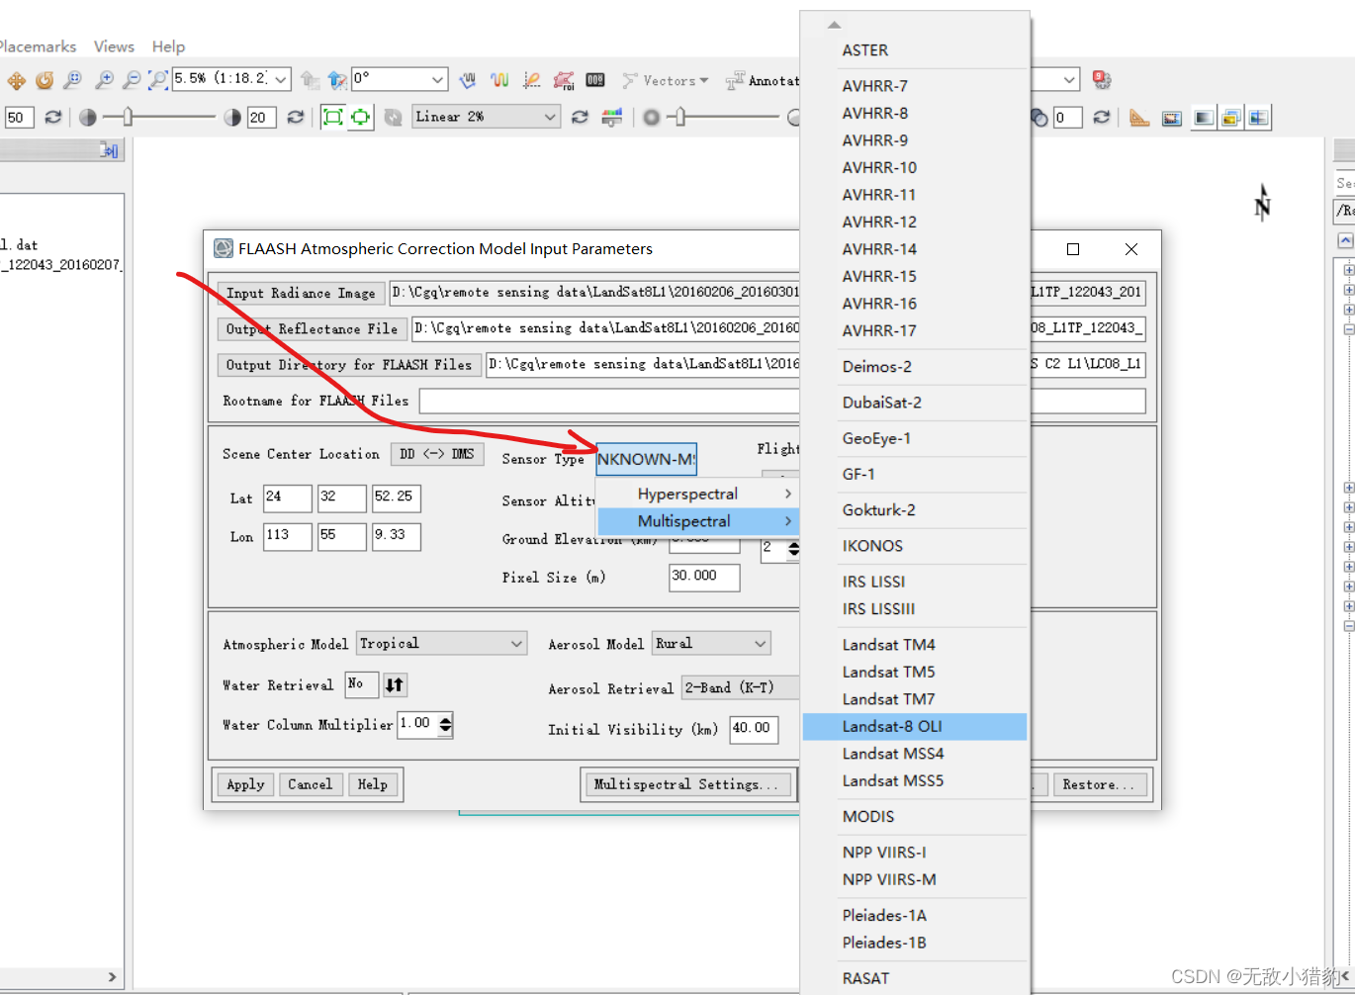
Task: Select the ROI tool icon
Action: tap(564, 80)
